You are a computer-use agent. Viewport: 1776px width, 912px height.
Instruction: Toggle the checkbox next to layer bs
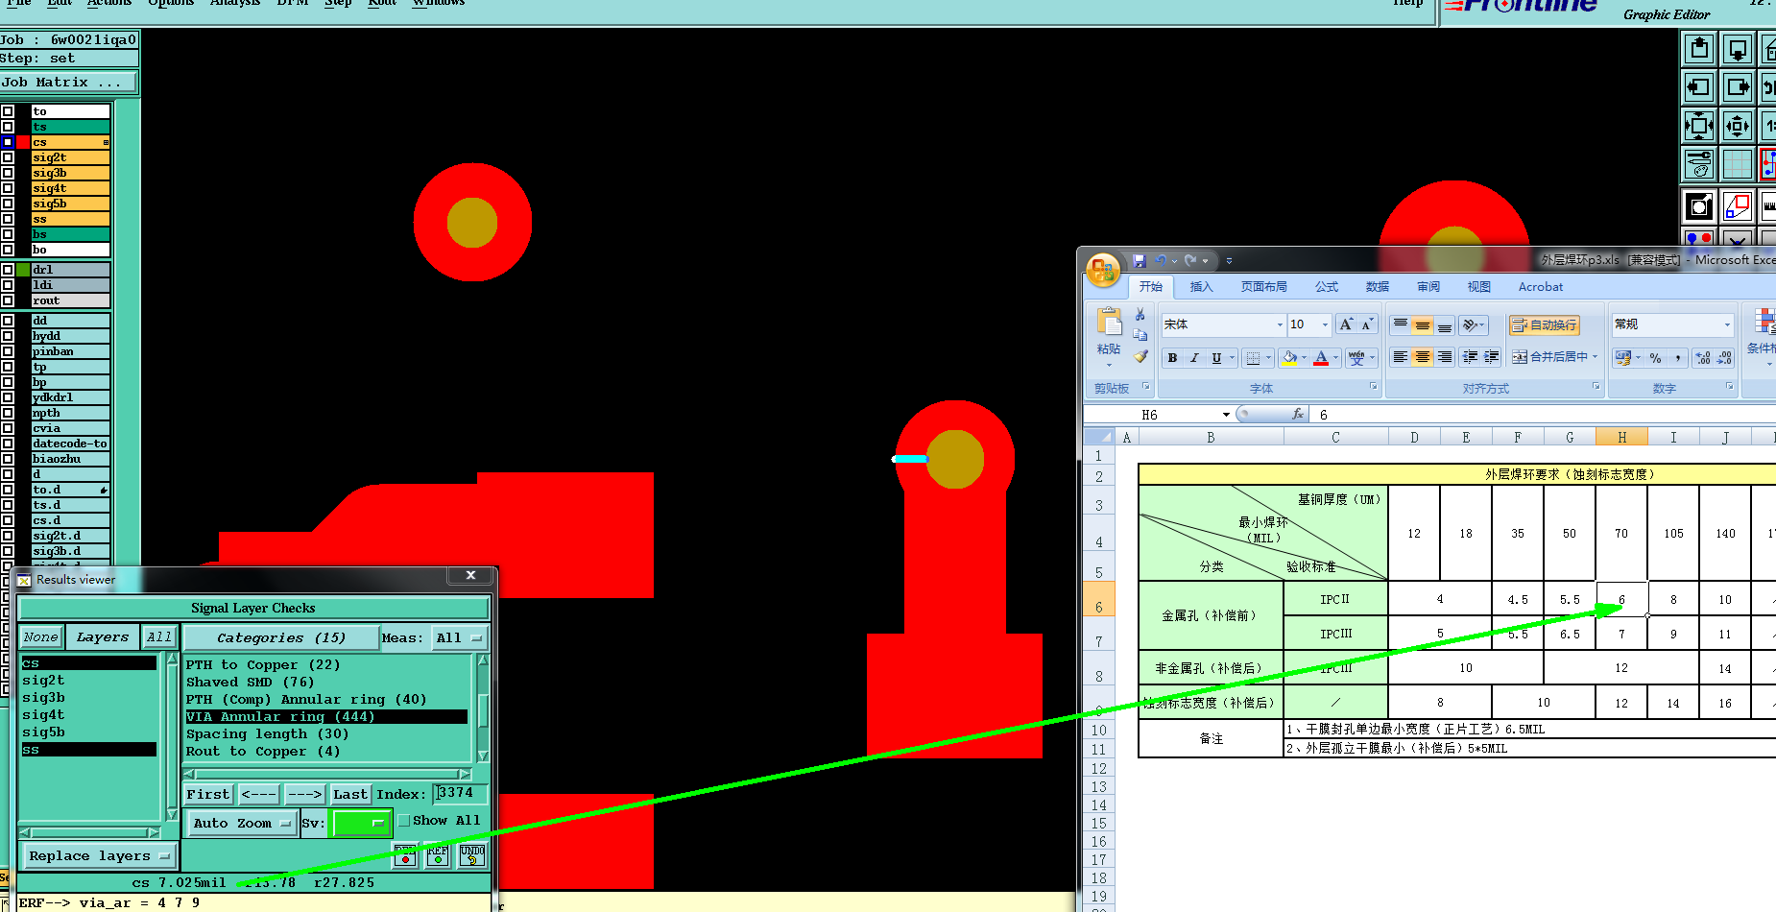tap(8, 234)
